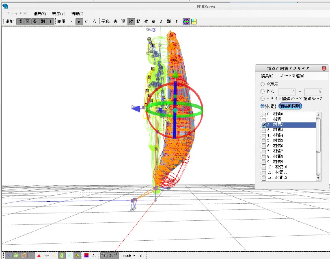The image size is (330, 259).
Task: Toggle the 剛 rigid body selection button
Action: click(43, 22)
